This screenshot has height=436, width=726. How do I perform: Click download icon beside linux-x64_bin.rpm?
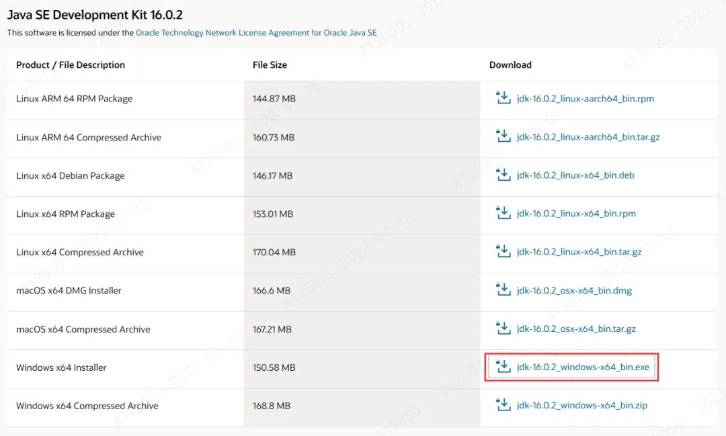[503, 213]
